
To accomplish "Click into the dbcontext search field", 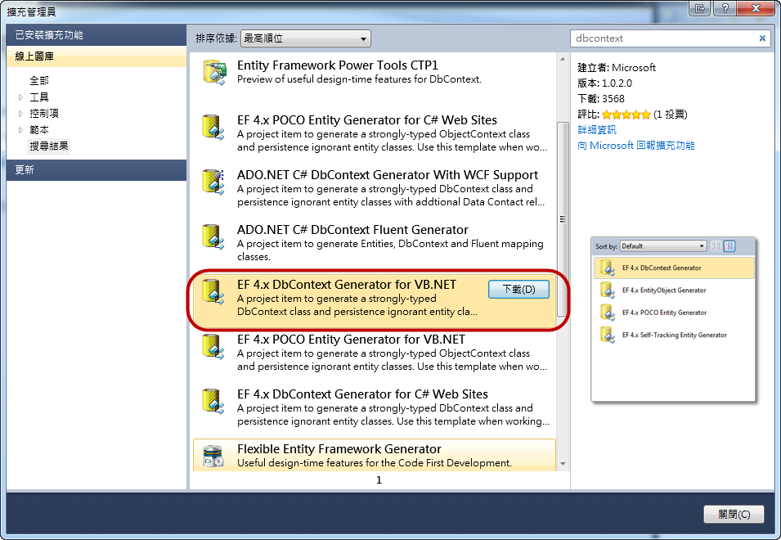I will [x=664, y=38].
